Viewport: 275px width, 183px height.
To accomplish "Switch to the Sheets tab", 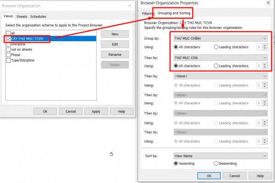I will [x=22, y=17].
